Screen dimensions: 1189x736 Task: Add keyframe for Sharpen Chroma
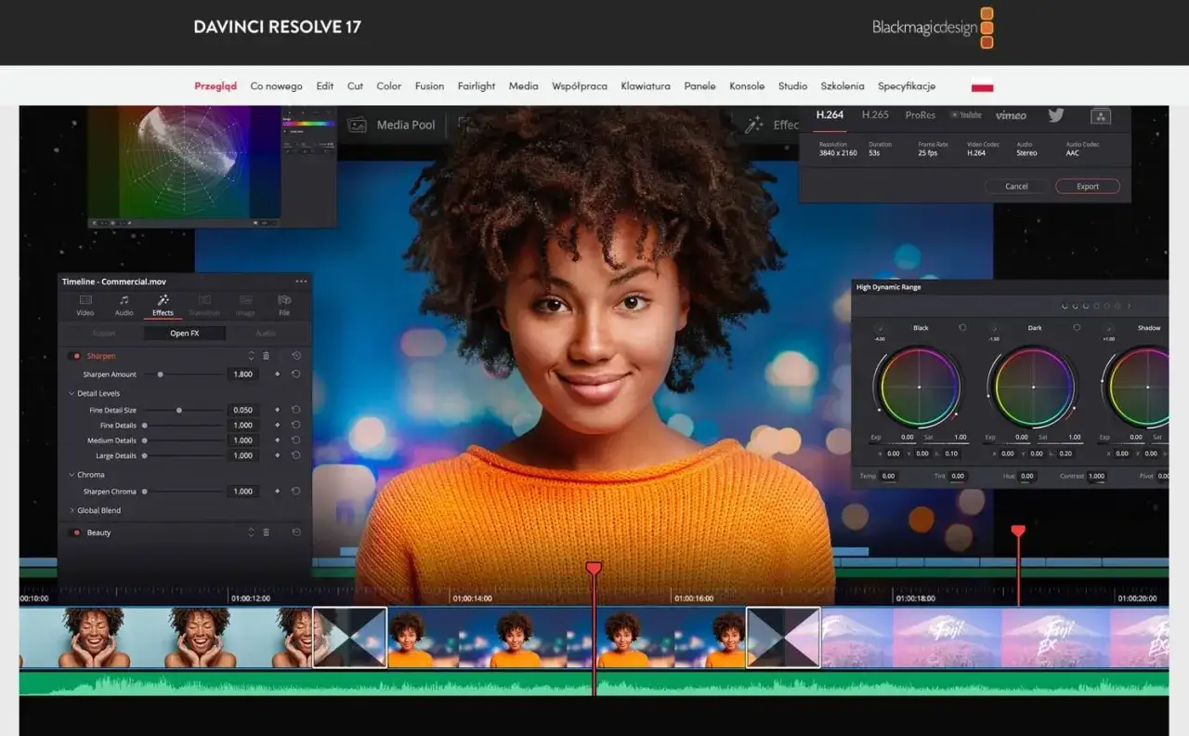point(277,492)
